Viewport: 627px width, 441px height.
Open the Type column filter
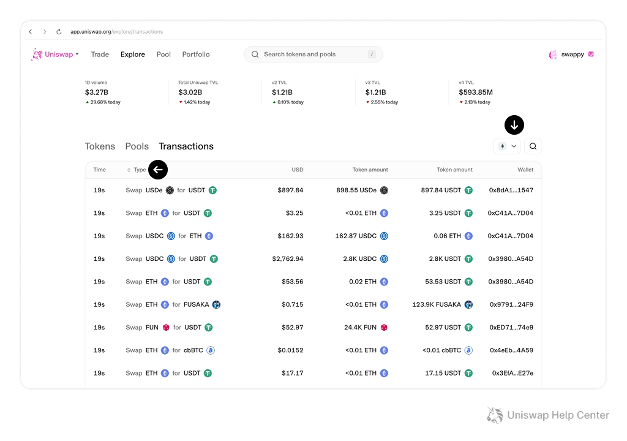pos(137,170)
